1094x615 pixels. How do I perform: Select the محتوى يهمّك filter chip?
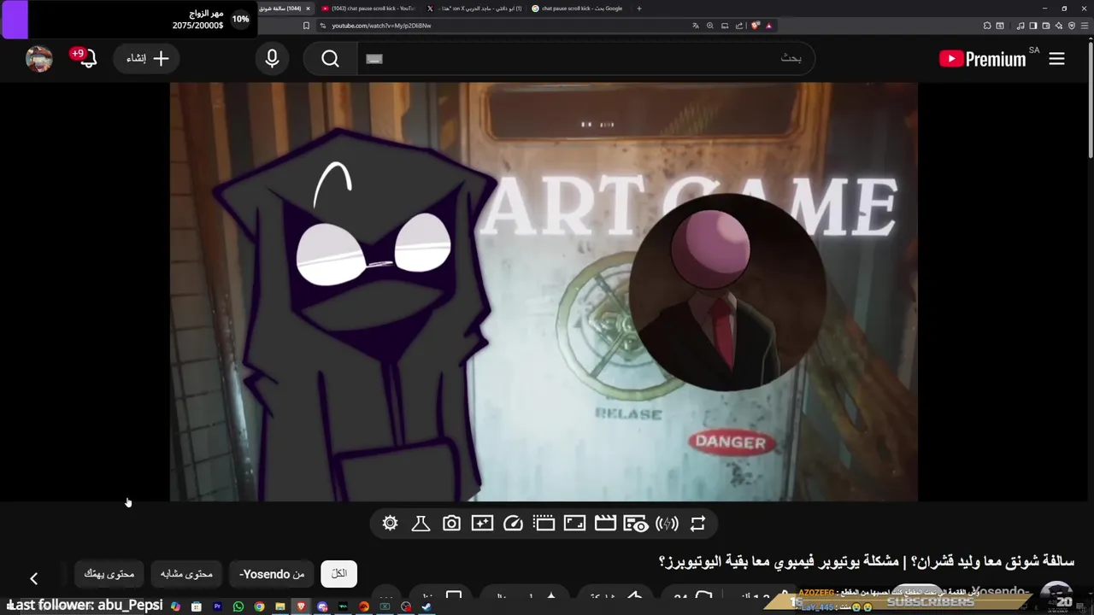tap(109, 574)
